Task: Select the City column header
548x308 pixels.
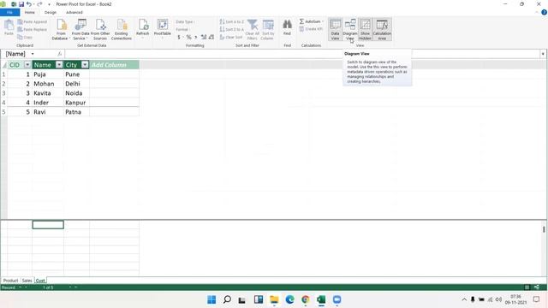Action: click(72, 65)
